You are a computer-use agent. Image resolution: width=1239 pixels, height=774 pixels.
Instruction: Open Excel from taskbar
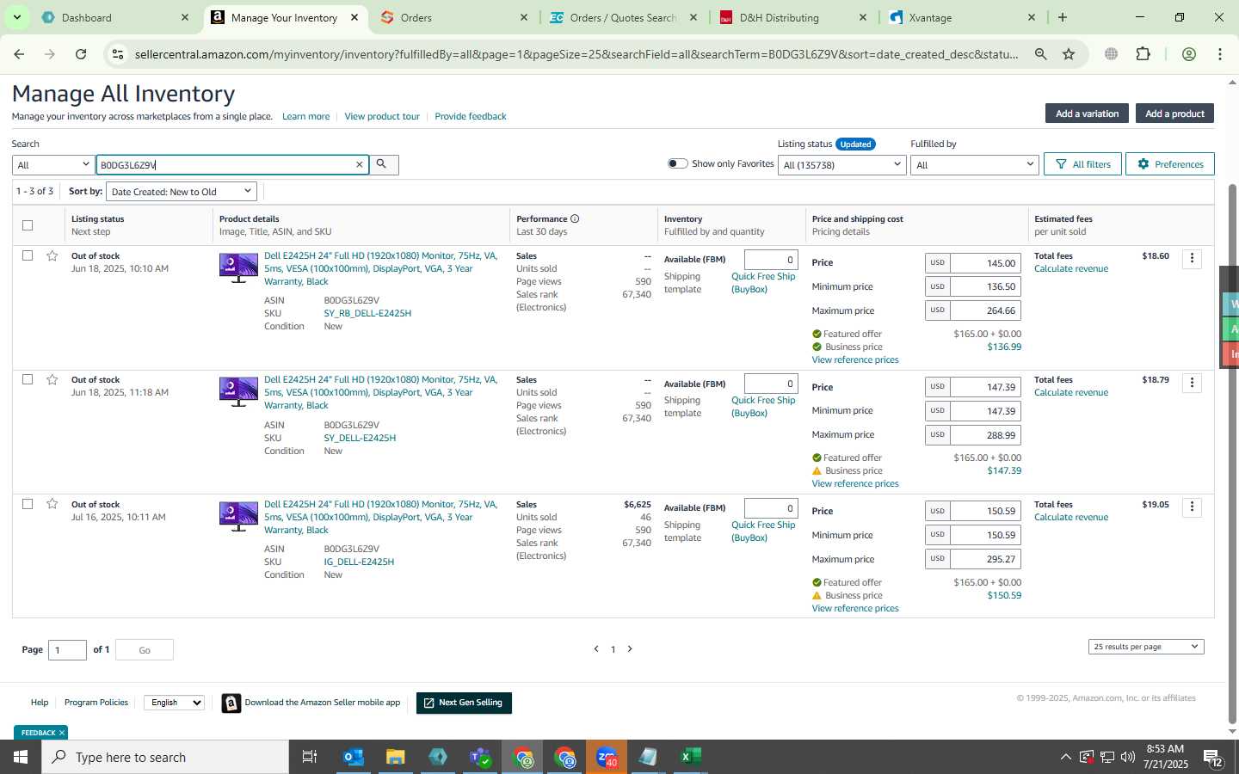pos(690,757)
